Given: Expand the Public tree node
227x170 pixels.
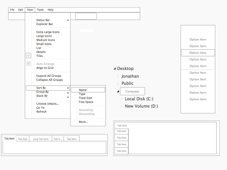Looking at the screenshot, I should point(118,84).
